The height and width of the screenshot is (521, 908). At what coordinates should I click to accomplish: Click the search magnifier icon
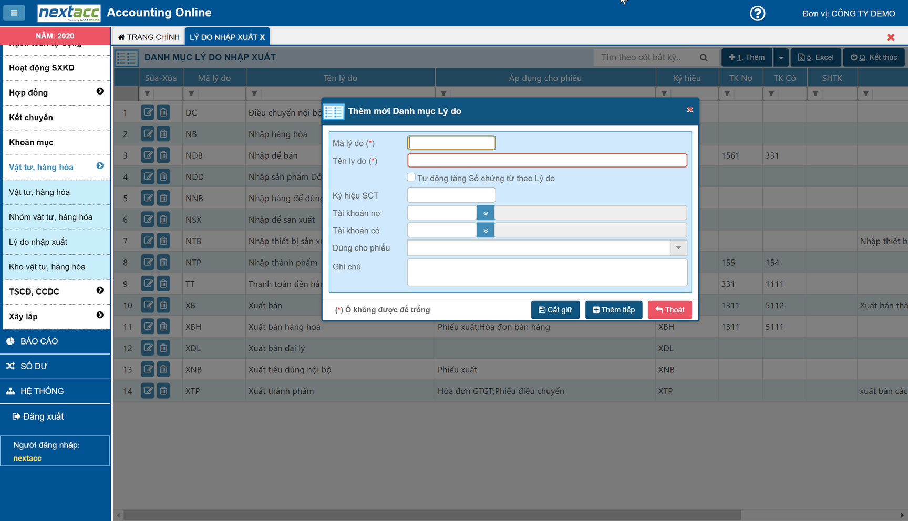[704, 57]
